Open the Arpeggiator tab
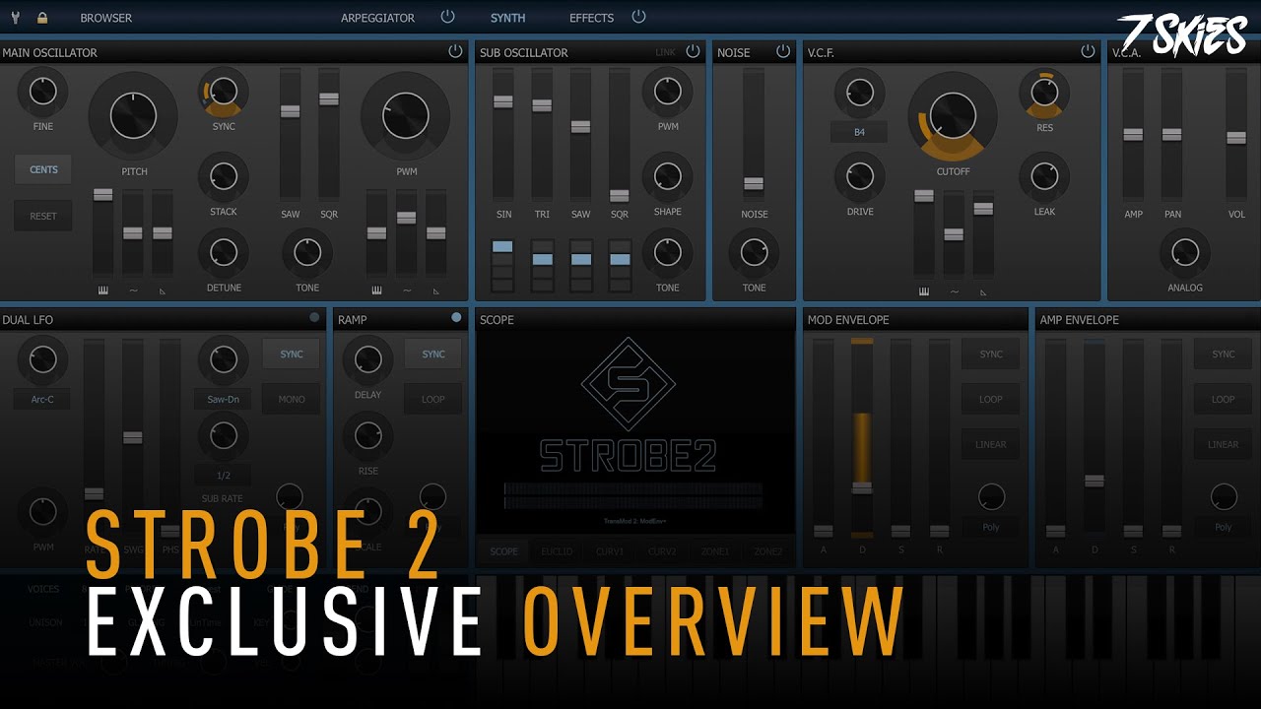 (377, 18)
